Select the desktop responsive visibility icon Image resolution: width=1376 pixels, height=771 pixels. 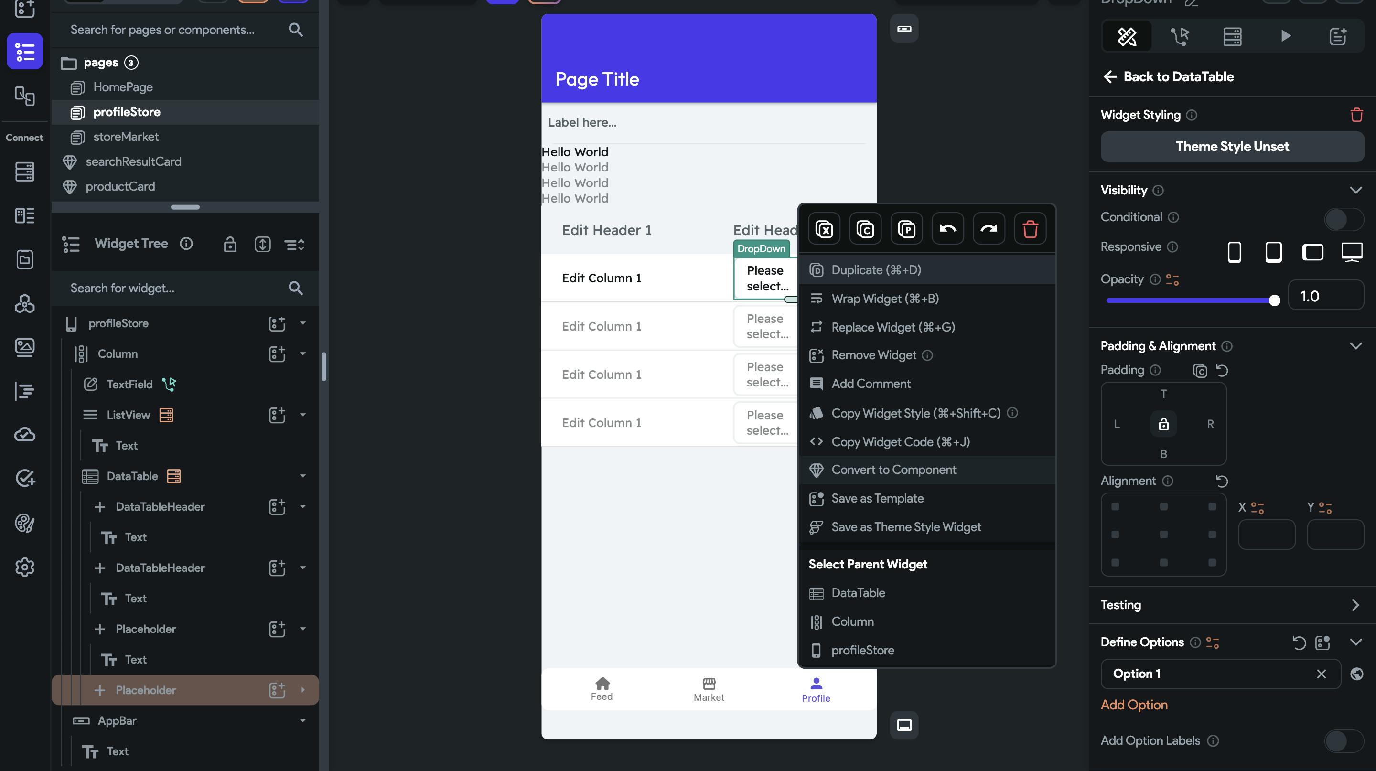pos(1352,251)
